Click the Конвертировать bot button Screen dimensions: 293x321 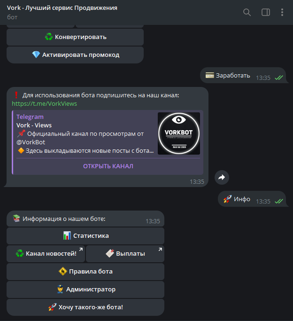(75, 37)
